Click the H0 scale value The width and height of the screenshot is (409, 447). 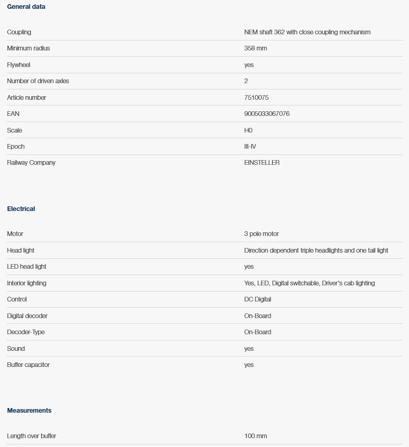point(248,130)
